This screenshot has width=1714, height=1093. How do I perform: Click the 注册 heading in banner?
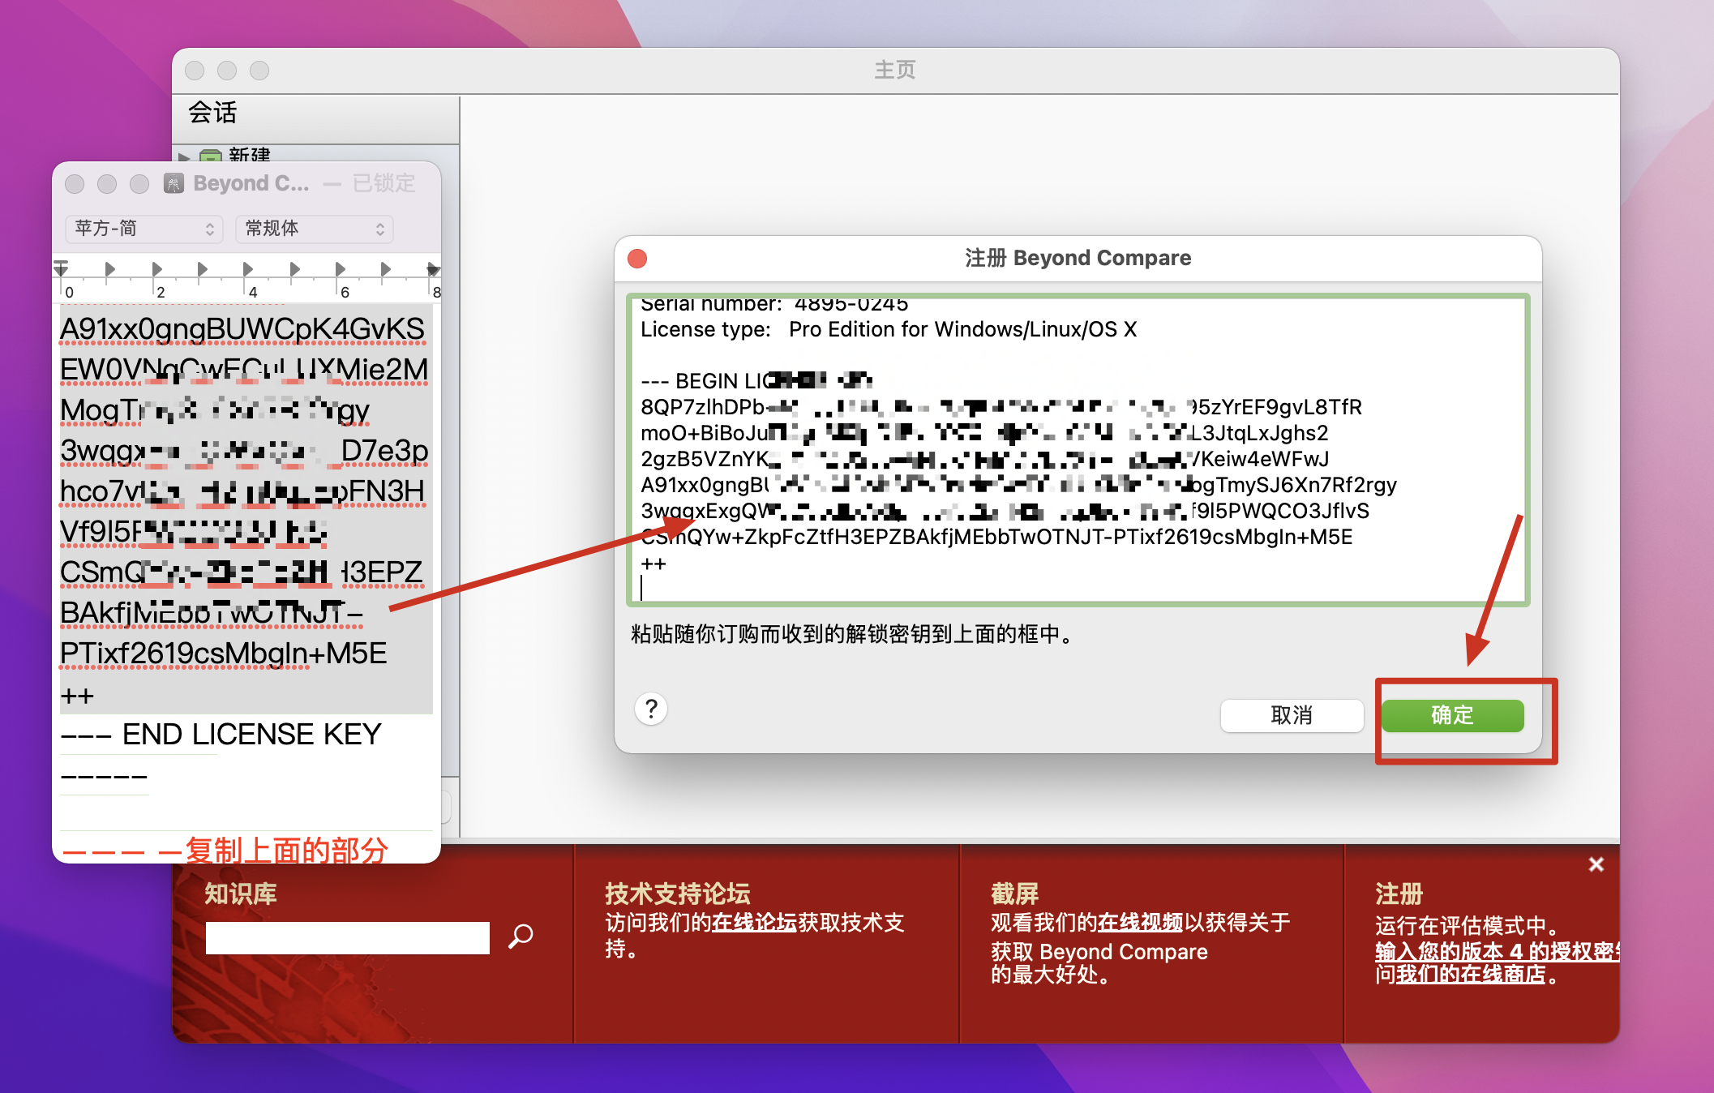[1399, 894]
